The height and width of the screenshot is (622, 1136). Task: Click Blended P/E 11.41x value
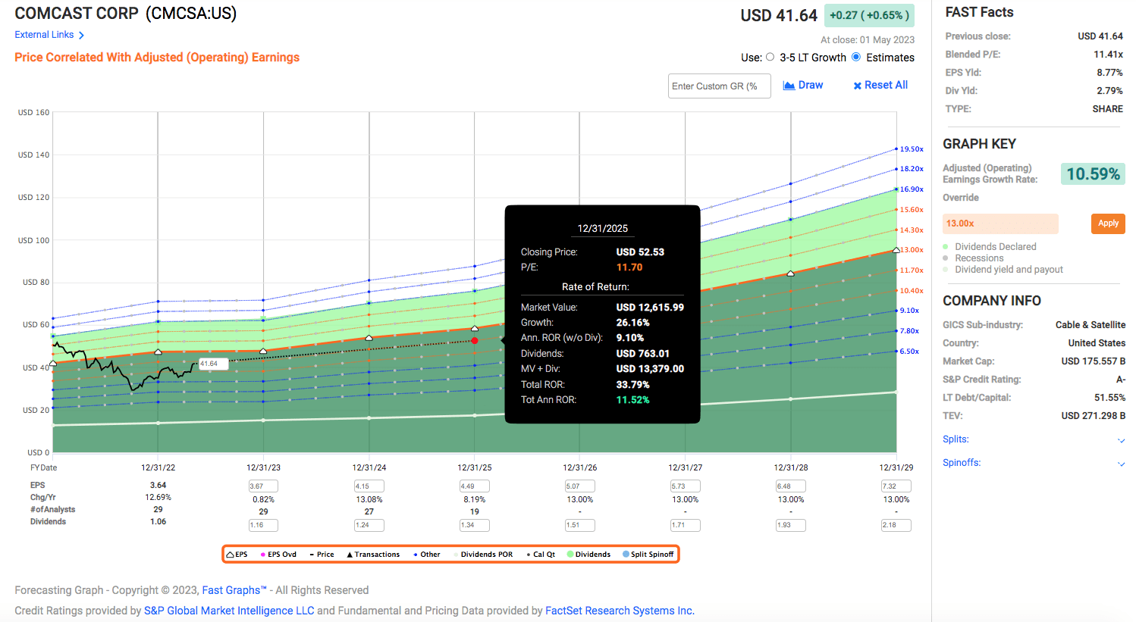tap(1108, 55)
